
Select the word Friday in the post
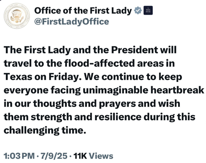pyautogui.click(x=63, y=77)
